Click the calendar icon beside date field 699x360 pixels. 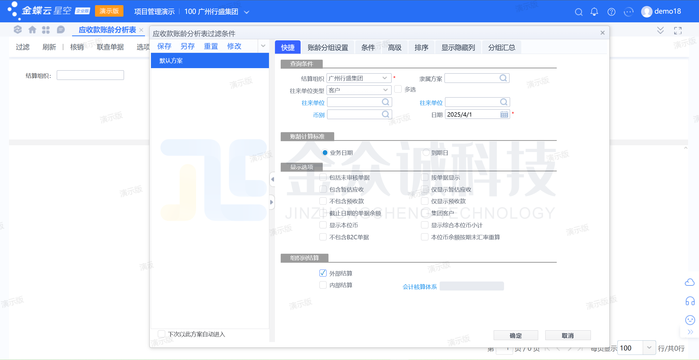click(504, 114)
